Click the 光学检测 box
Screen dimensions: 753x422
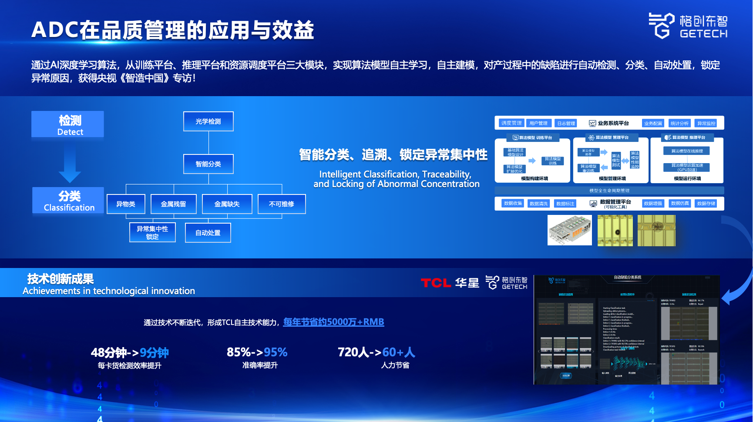pos(208,121)
